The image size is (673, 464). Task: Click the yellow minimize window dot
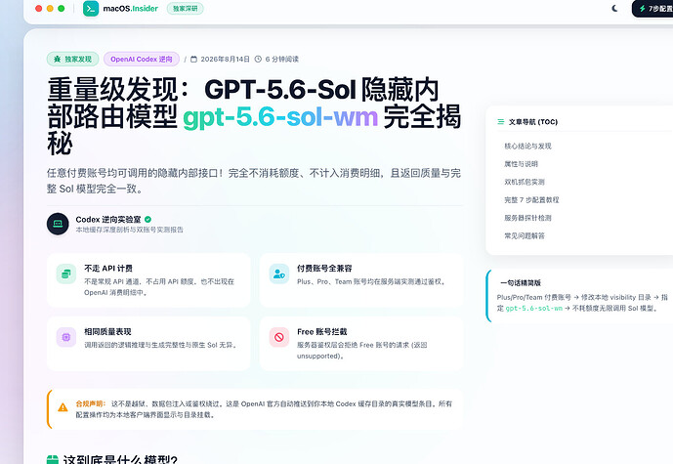tap(50, 8)
